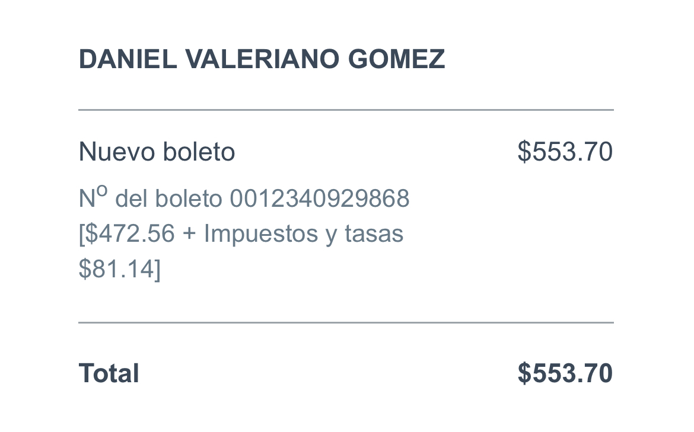Click the closing bracket after $81.14

tap(158, 269)
